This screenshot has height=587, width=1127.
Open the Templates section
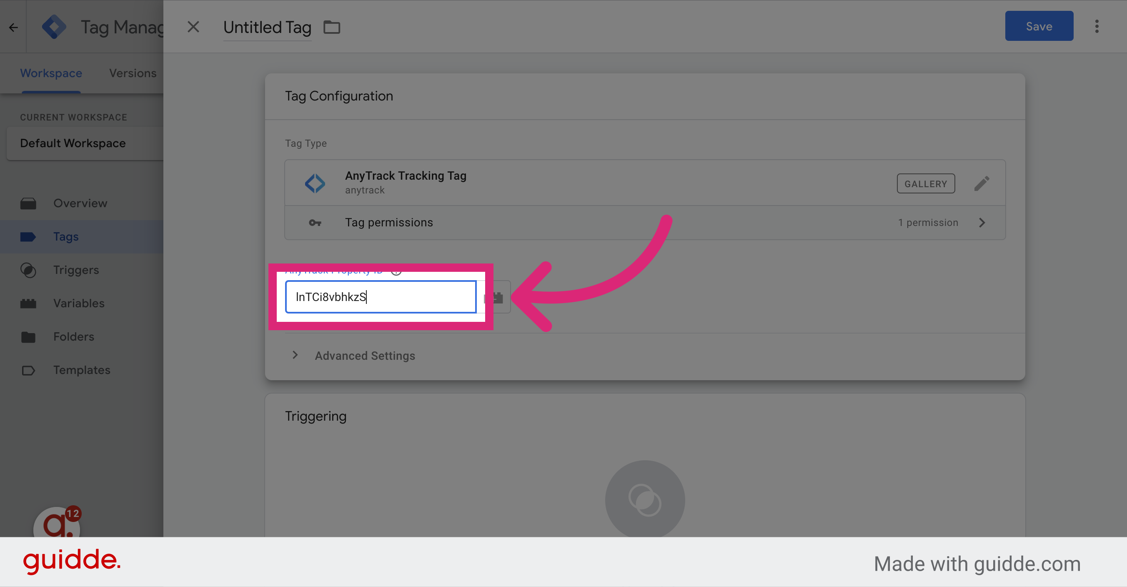coord(81,370)
